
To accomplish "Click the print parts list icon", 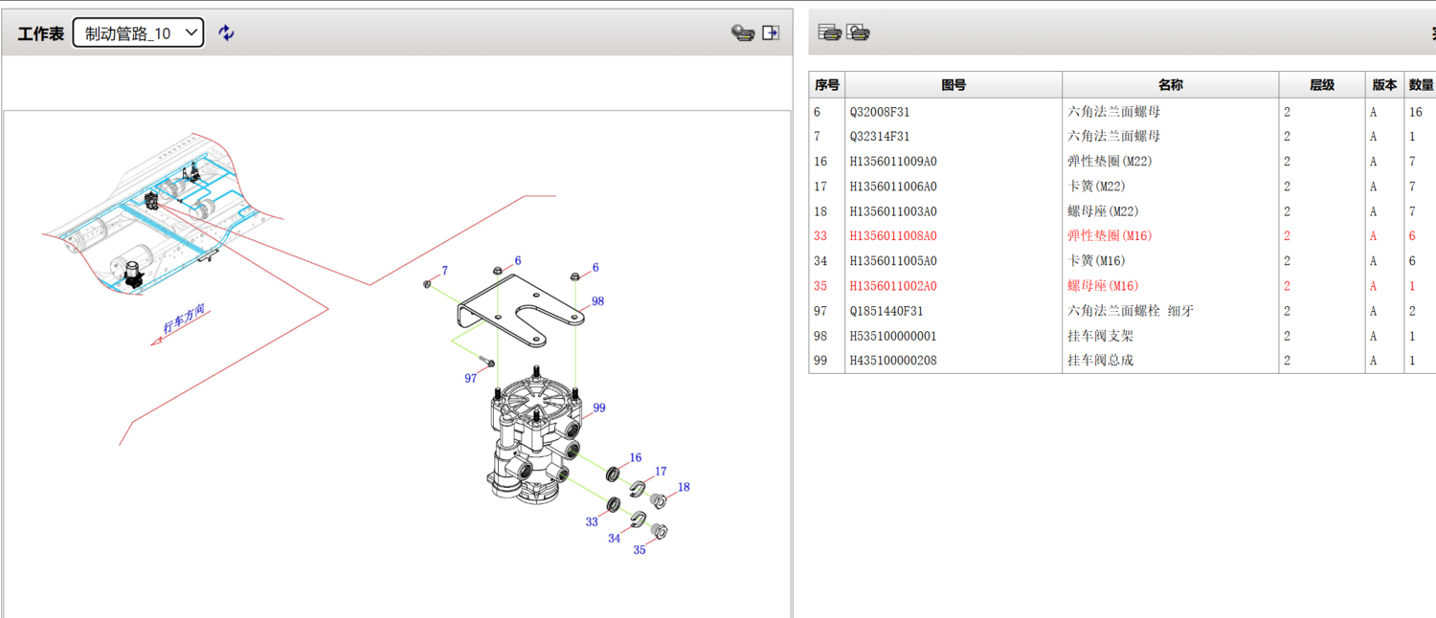I will click(x=829, y=33).
